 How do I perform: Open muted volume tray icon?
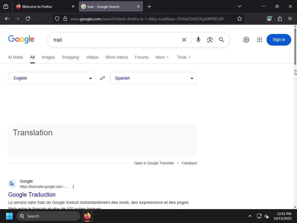(x=267, y=216)
